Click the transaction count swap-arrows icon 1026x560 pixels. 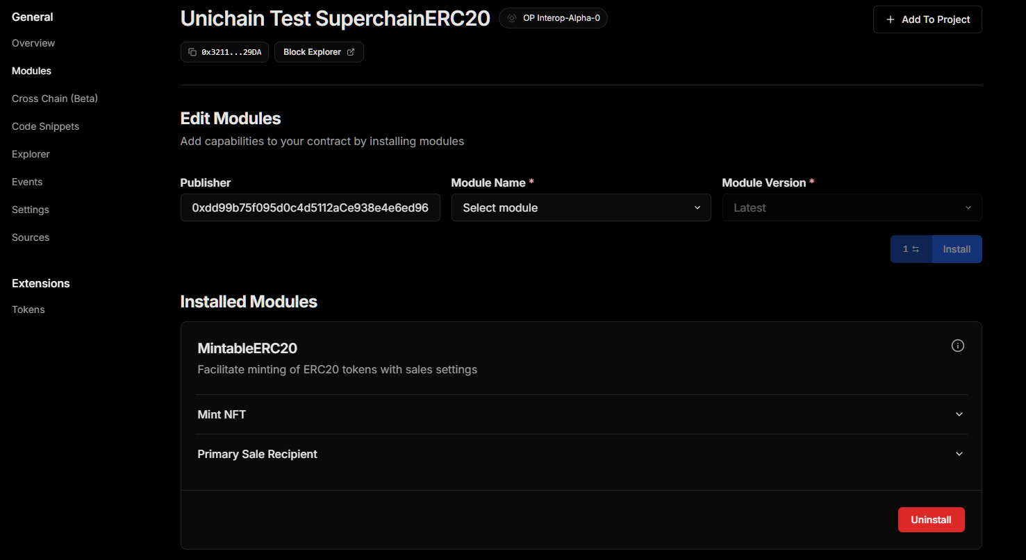pos(916,249)
